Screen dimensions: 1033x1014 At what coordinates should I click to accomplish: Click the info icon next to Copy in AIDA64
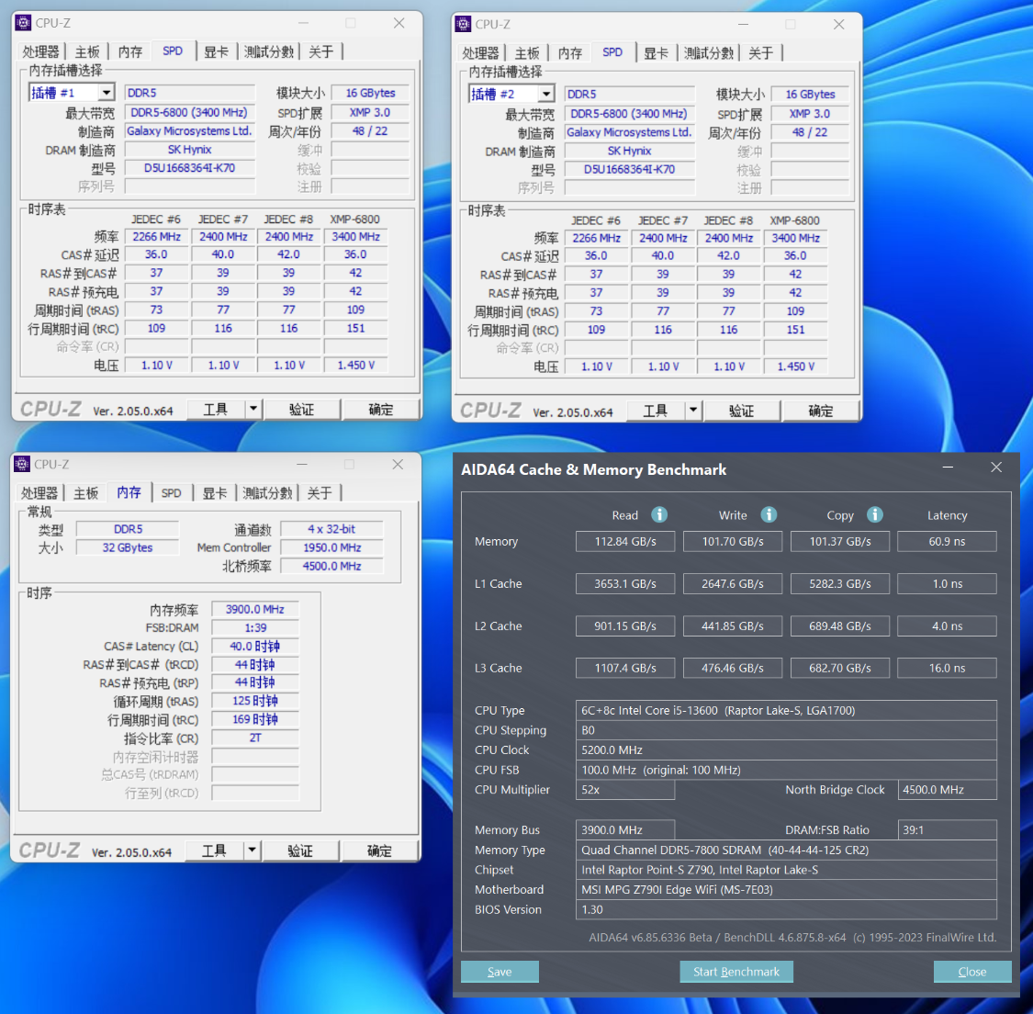coord(874,514)
